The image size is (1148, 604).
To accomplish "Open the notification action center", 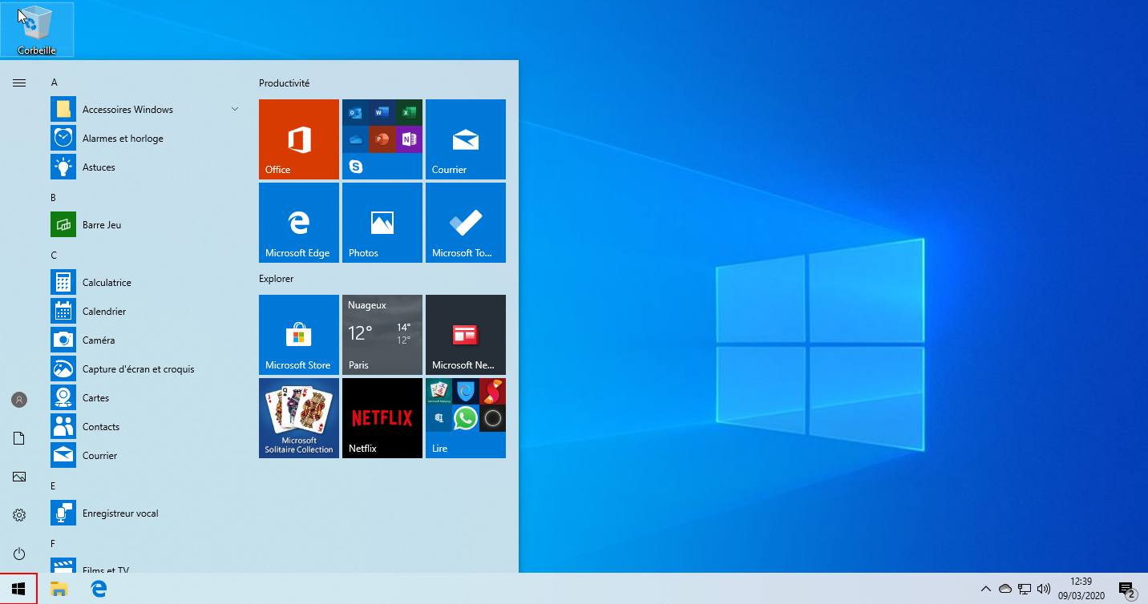I will click(x=1126, y=590).
